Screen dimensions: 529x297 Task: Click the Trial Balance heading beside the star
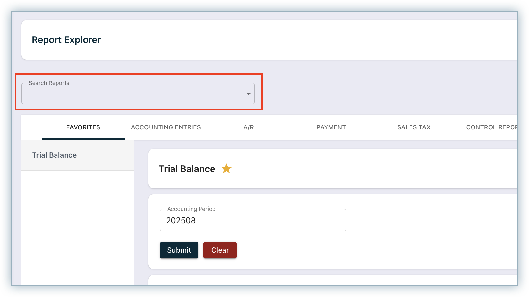[x=187, y=169]
